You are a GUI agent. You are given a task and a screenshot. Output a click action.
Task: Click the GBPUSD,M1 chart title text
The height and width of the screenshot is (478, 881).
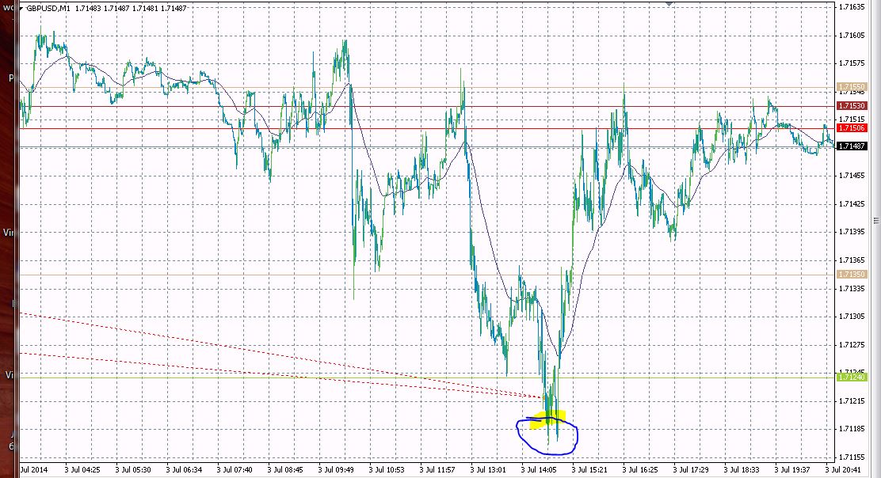coord(48,9)
